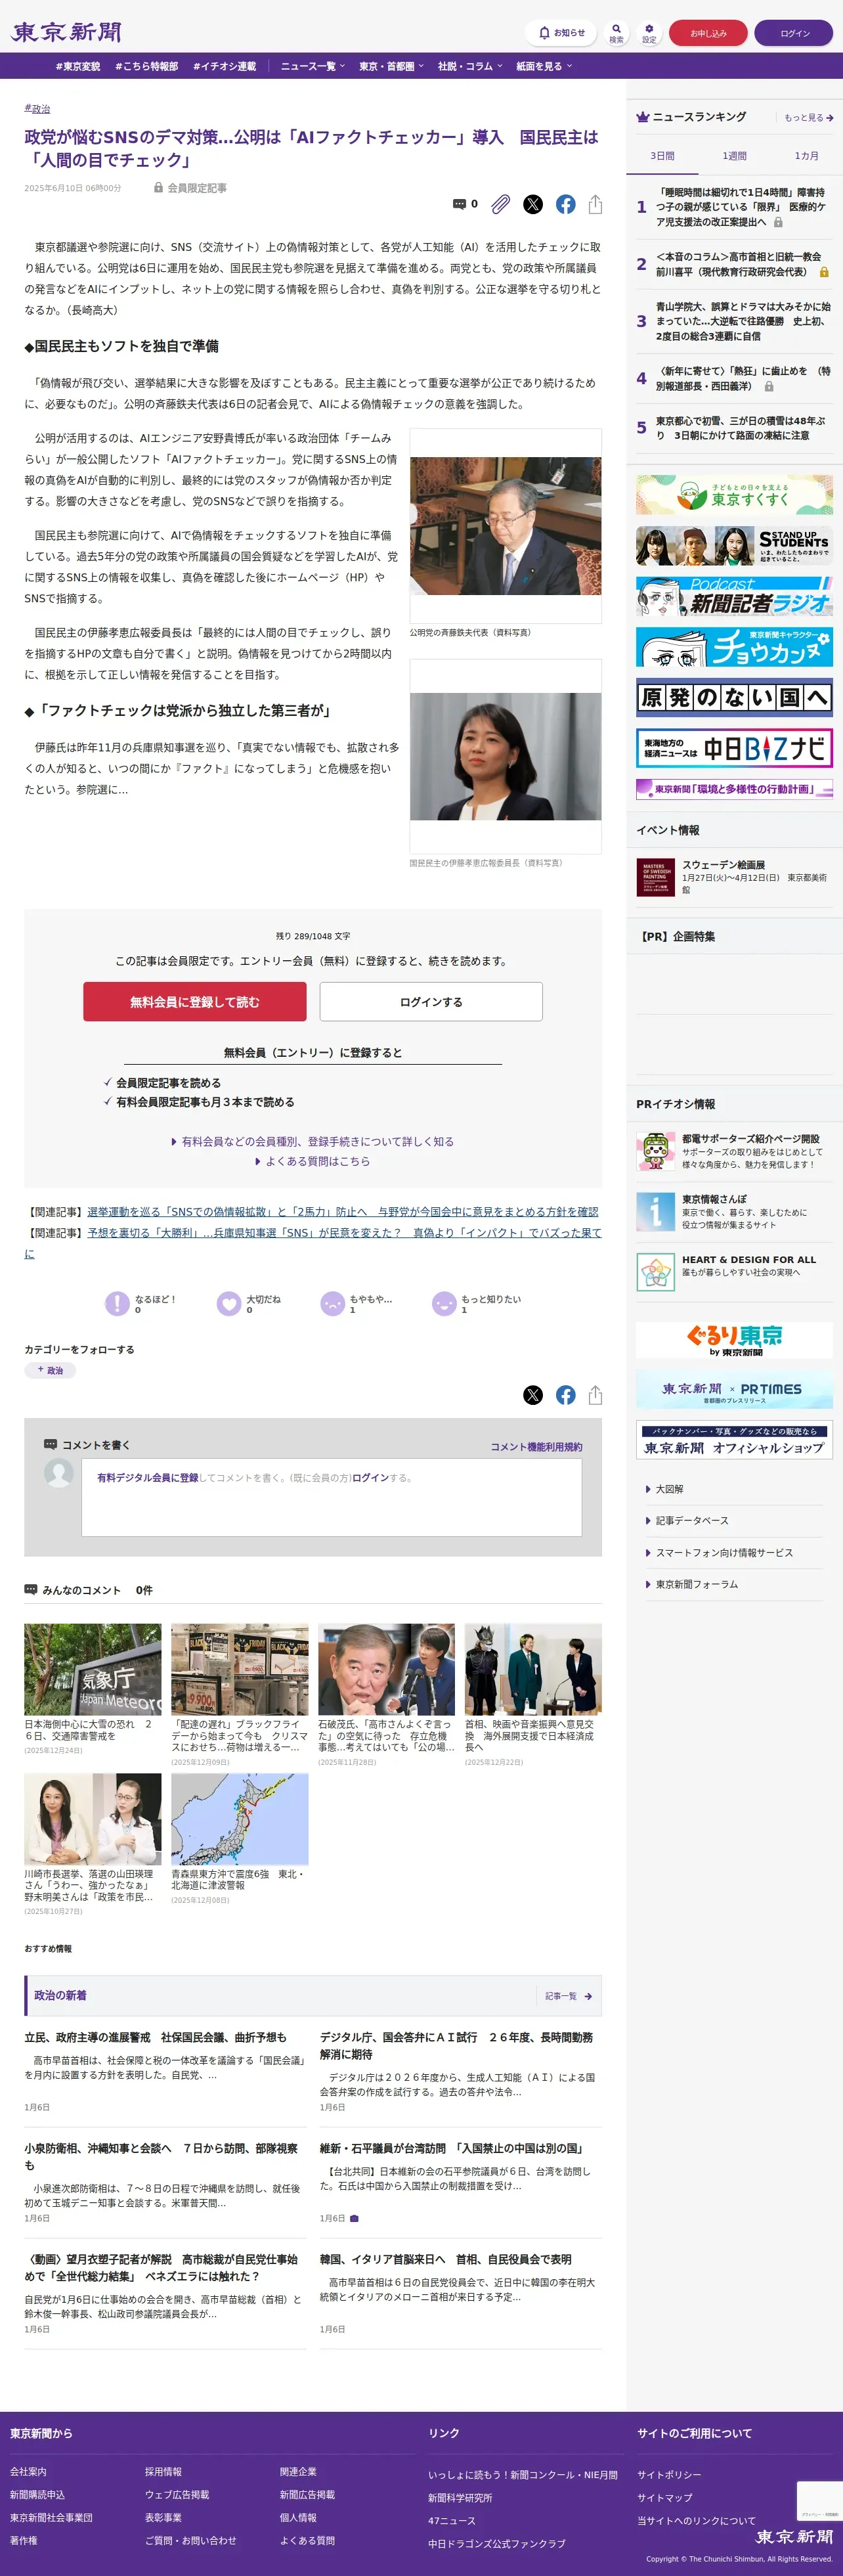
Task: Click the もやもや… reaction icon
Action: tap(332, 1303)
